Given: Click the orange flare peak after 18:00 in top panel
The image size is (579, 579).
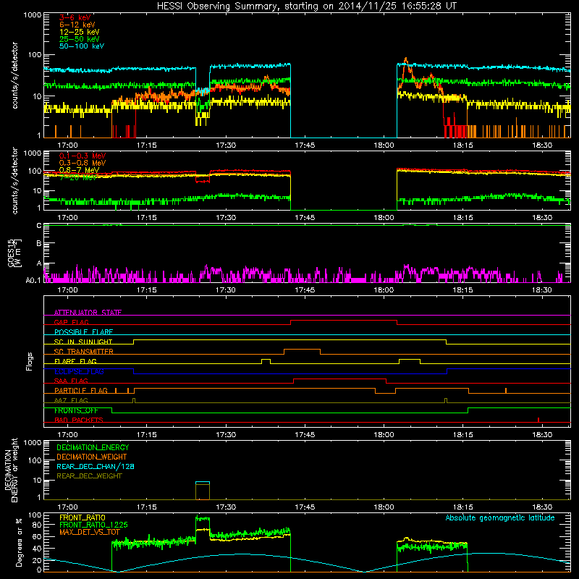Looking at the screenshot, I should (x=406, y=60).
